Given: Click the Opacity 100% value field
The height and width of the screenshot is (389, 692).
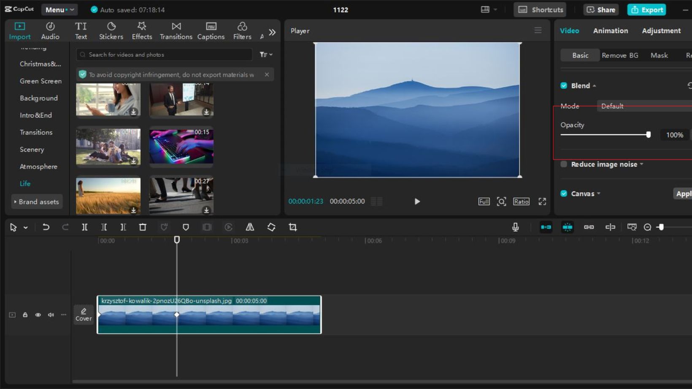Looking at the screenshot, I should pyautogui.click(x=674, y=135).
